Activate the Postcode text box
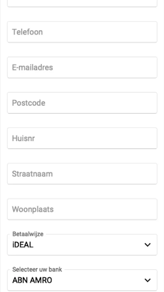 click(x=82, y=103)
